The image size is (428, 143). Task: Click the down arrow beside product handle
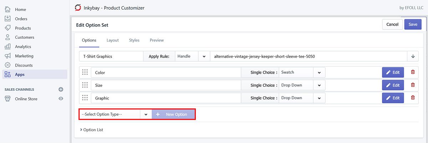[x=413, y=56]
